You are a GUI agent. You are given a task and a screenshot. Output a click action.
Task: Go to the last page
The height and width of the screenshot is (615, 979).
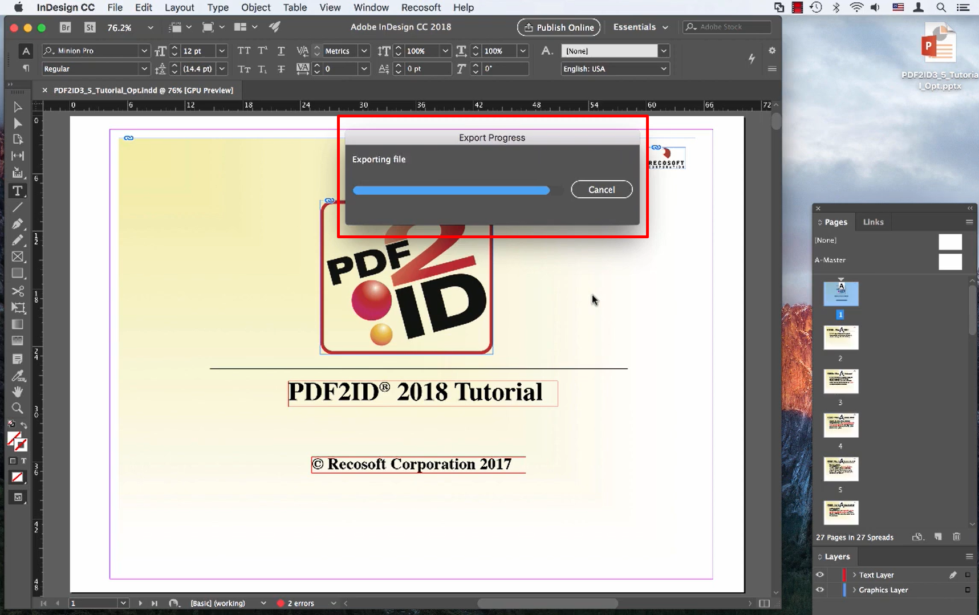(x=155, y=603)
